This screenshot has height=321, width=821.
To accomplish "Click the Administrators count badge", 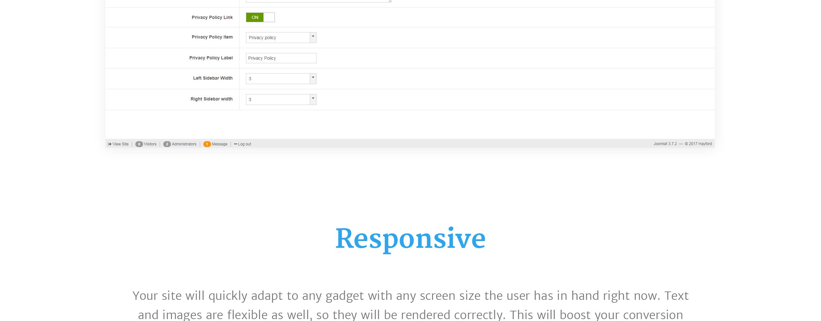I will [x=167, y=144].
